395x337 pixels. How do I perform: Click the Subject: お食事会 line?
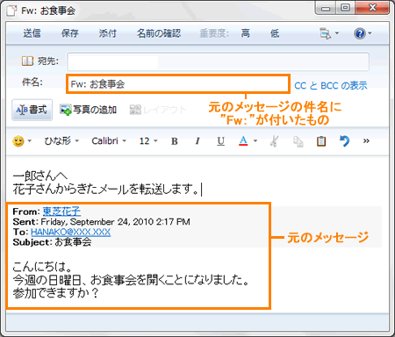(52, 242)
